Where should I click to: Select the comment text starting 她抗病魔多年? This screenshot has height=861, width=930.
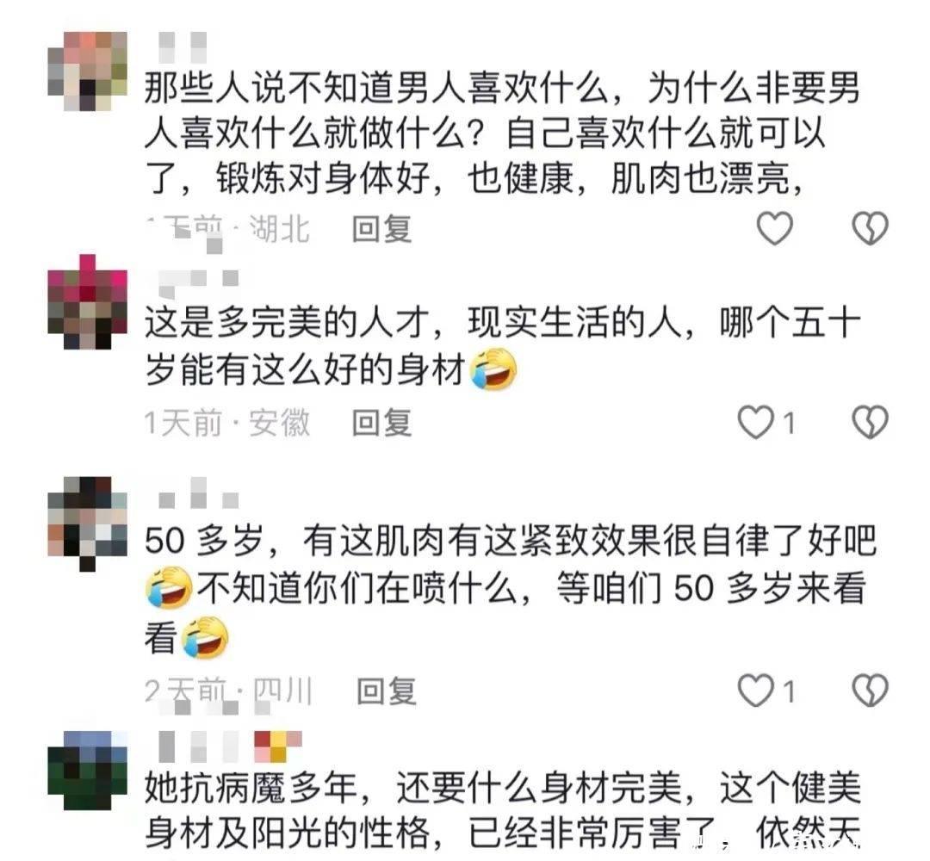click(x=503, y=810)
